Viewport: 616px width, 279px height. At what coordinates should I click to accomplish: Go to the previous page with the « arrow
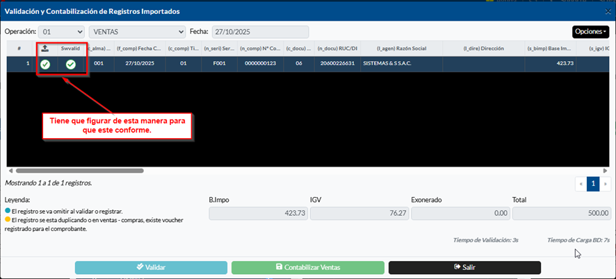point(581,184)
